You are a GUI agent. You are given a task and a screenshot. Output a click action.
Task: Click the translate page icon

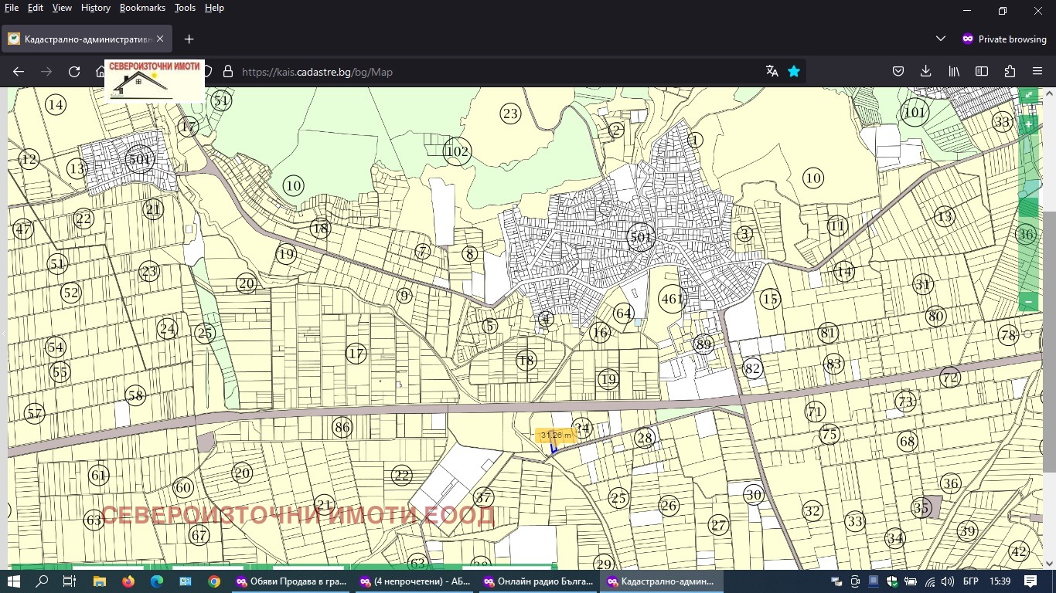(x=772, y=71)
